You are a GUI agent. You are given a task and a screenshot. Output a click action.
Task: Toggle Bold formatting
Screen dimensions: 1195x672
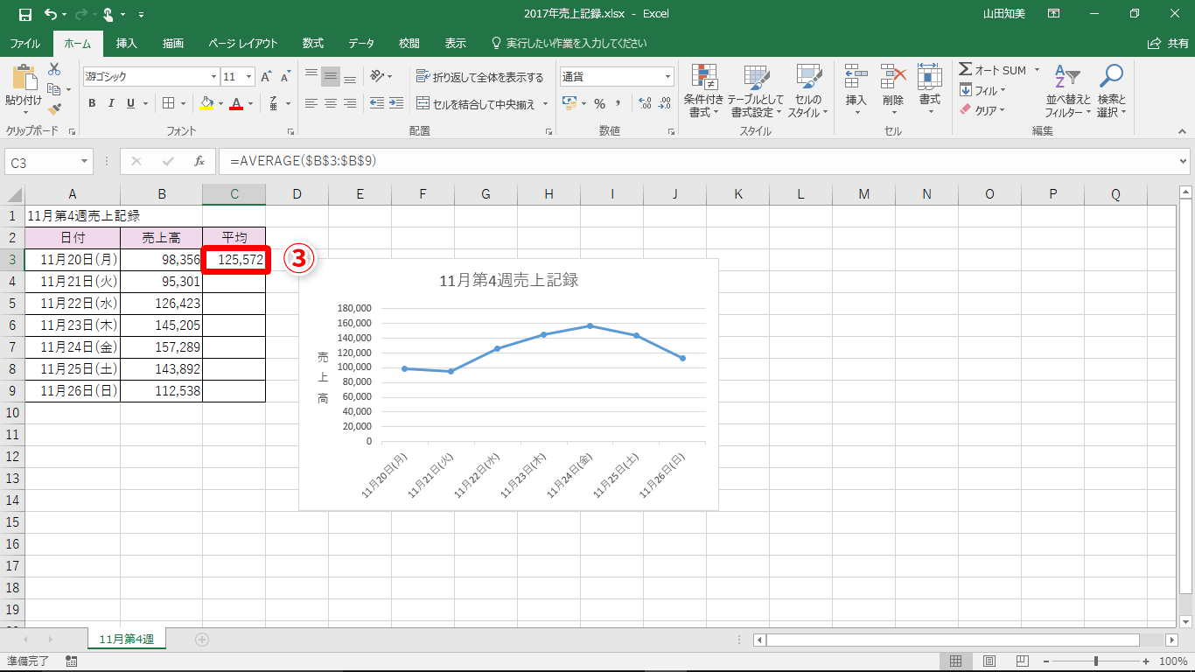point(92,103)
